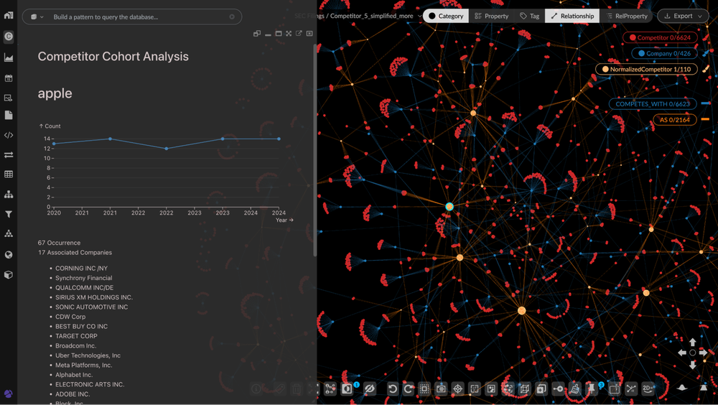Toggle the 2D view mode button
This screenshot has width=718, height=405.
(x=648, y=388)
